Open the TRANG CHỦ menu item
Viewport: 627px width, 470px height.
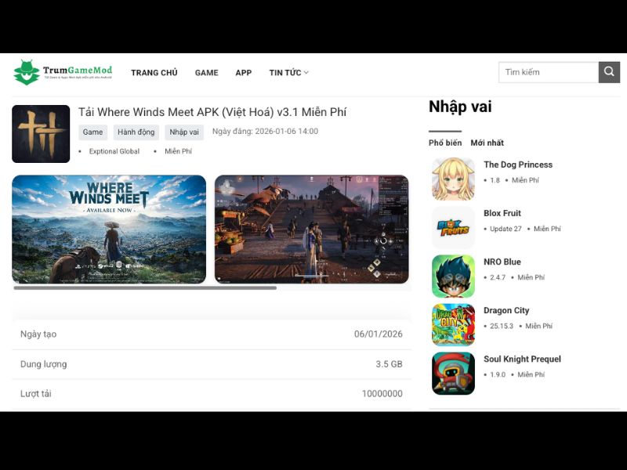point(154,72)
